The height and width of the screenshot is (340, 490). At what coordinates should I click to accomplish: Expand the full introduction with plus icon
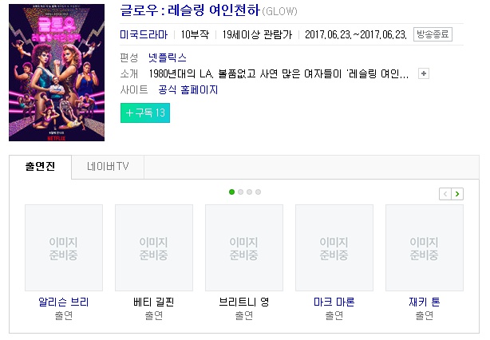point(424,73)
